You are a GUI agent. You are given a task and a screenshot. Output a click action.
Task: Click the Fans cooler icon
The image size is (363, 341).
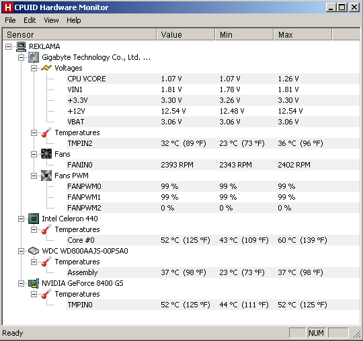(46, 154)
